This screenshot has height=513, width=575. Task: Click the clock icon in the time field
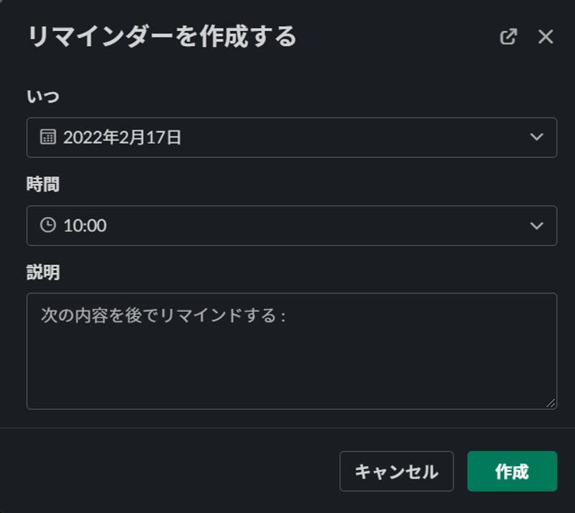(47, 226)
